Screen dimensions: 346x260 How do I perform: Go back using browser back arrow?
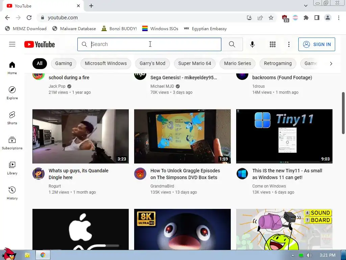7,18
